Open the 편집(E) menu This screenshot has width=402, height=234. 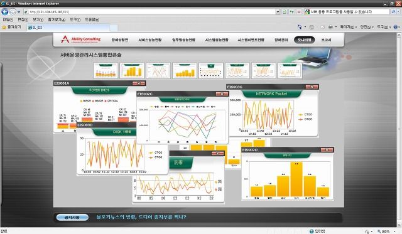click(x=23, y=19)
